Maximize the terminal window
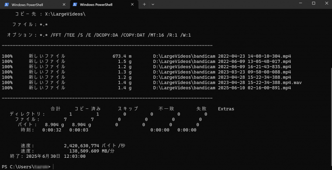 (314, 3)
